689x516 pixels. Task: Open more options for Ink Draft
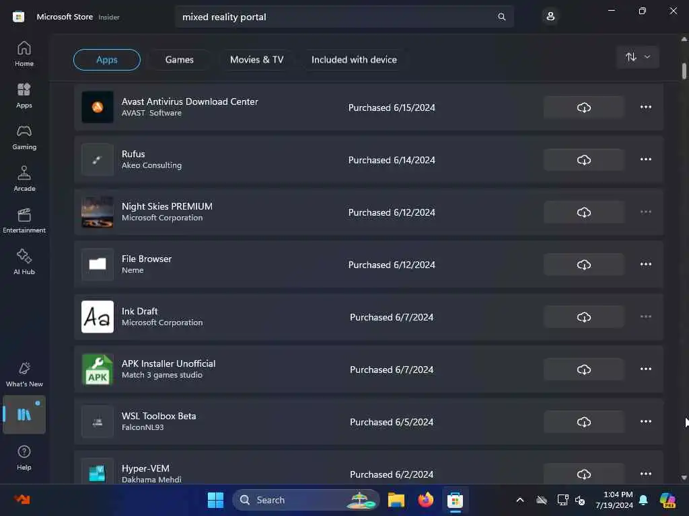pos(645,317)
